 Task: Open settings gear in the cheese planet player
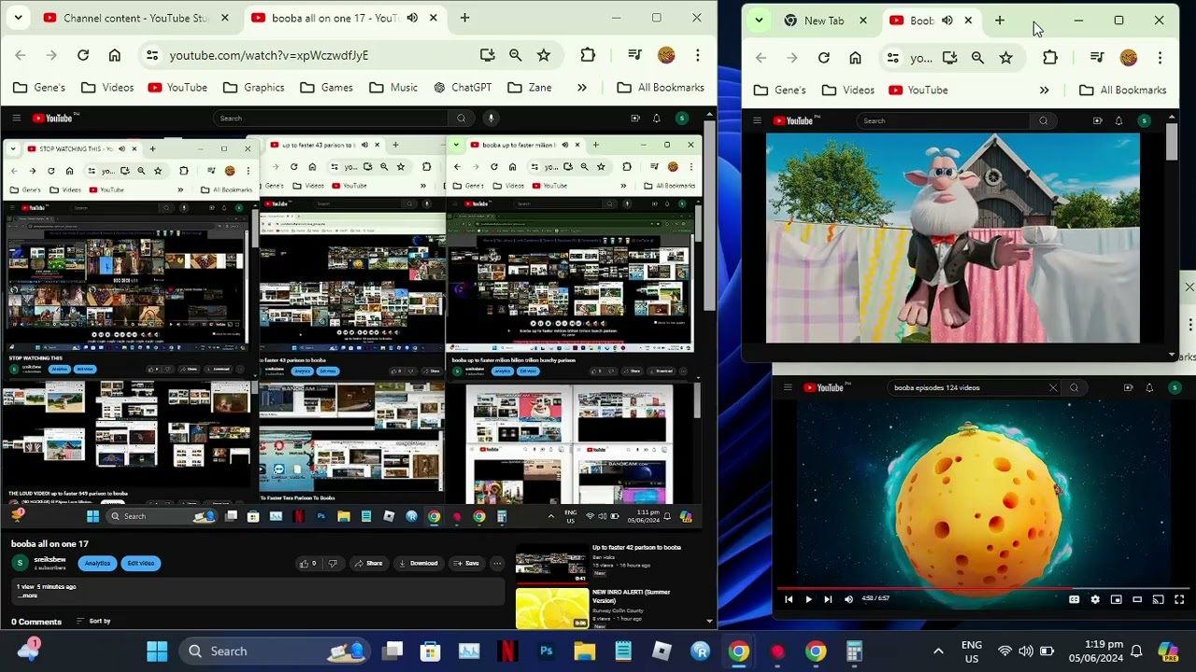(x=1095, y=600)
